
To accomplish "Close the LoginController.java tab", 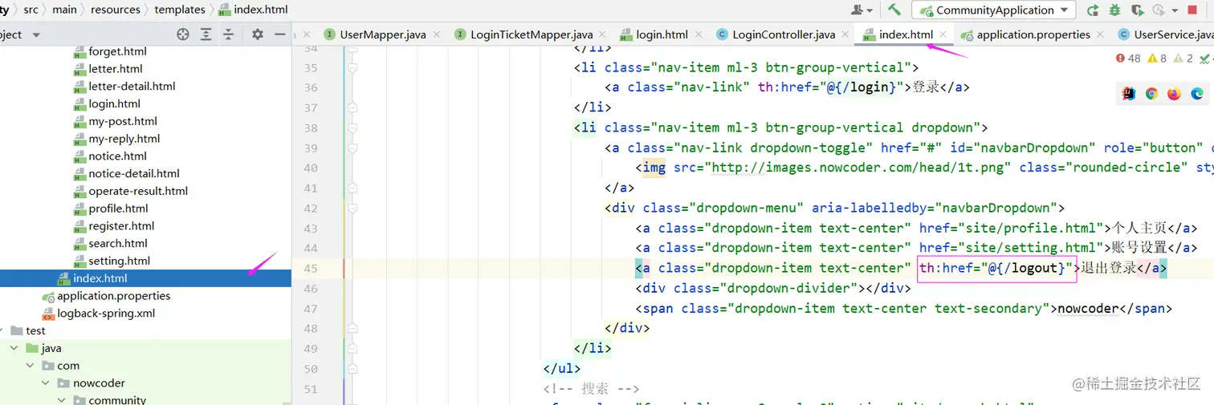I will click(845, 34).
